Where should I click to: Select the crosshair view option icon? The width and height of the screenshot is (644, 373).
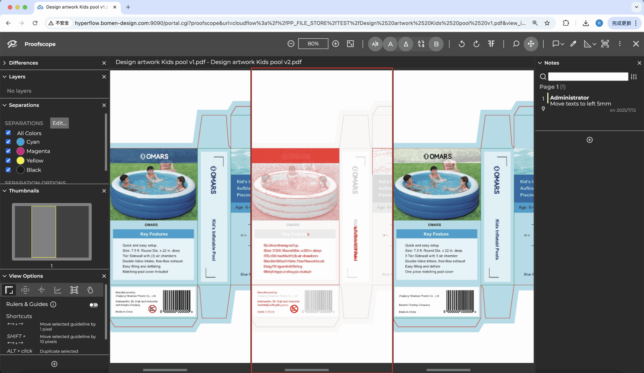pyautogui.click(x=42, y=290)
